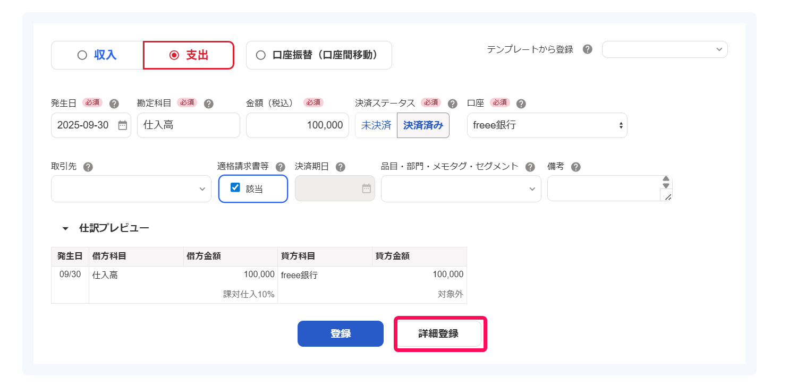
Task: Click 09/30 date cell in preview table
Action: click(x=70, y=275)
